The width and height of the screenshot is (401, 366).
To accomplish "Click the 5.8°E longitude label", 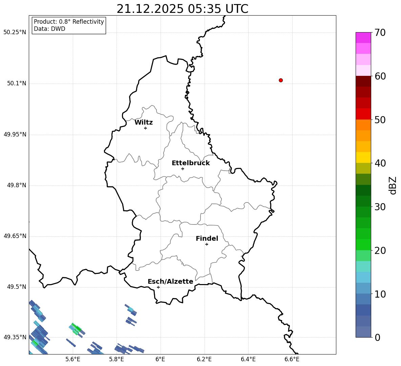I will coord(117,360).
